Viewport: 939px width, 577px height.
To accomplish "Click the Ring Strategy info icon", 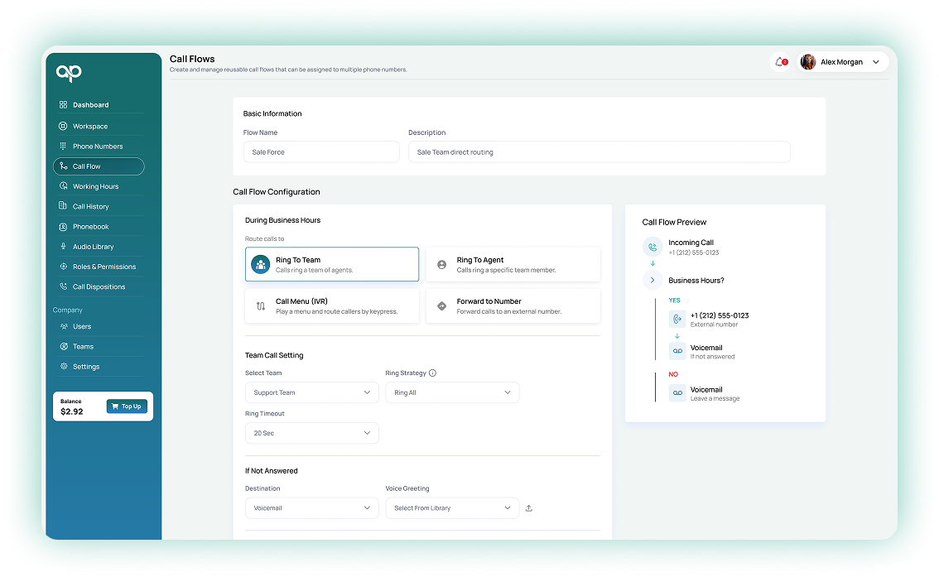I will 432,373.
